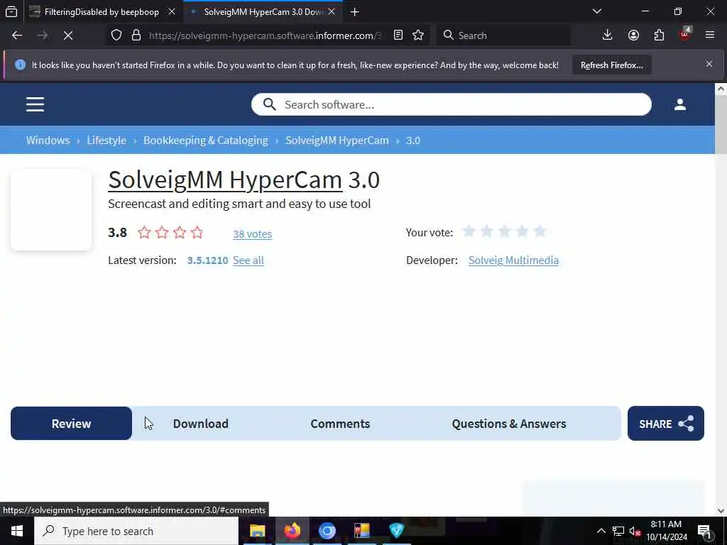Stop loading the page
The image size is (727, 545).
coord(68,35)
